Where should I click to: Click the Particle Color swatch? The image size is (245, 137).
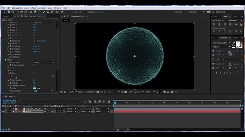(x=34, y=88)
